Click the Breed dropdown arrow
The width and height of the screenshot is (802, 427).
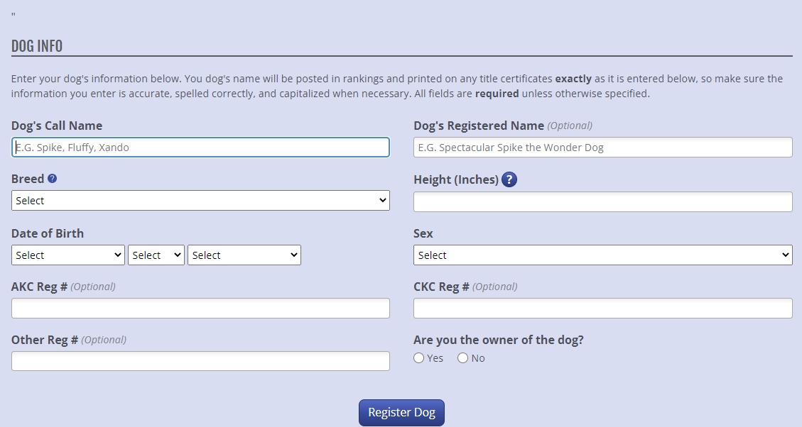point(383,201)
